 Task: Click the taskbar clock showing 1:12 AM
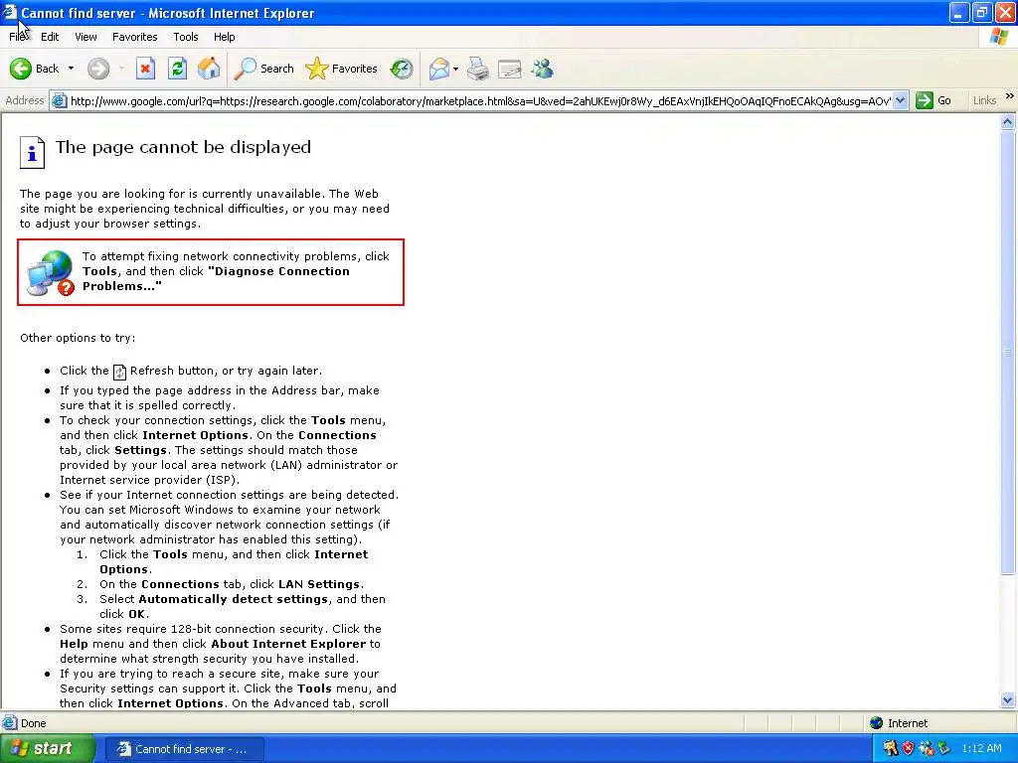[981, 749]
